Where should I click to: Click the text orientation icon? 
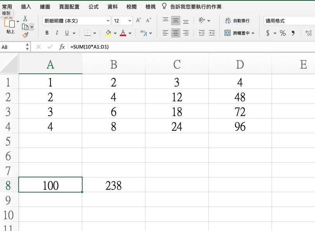coord(201,20)
